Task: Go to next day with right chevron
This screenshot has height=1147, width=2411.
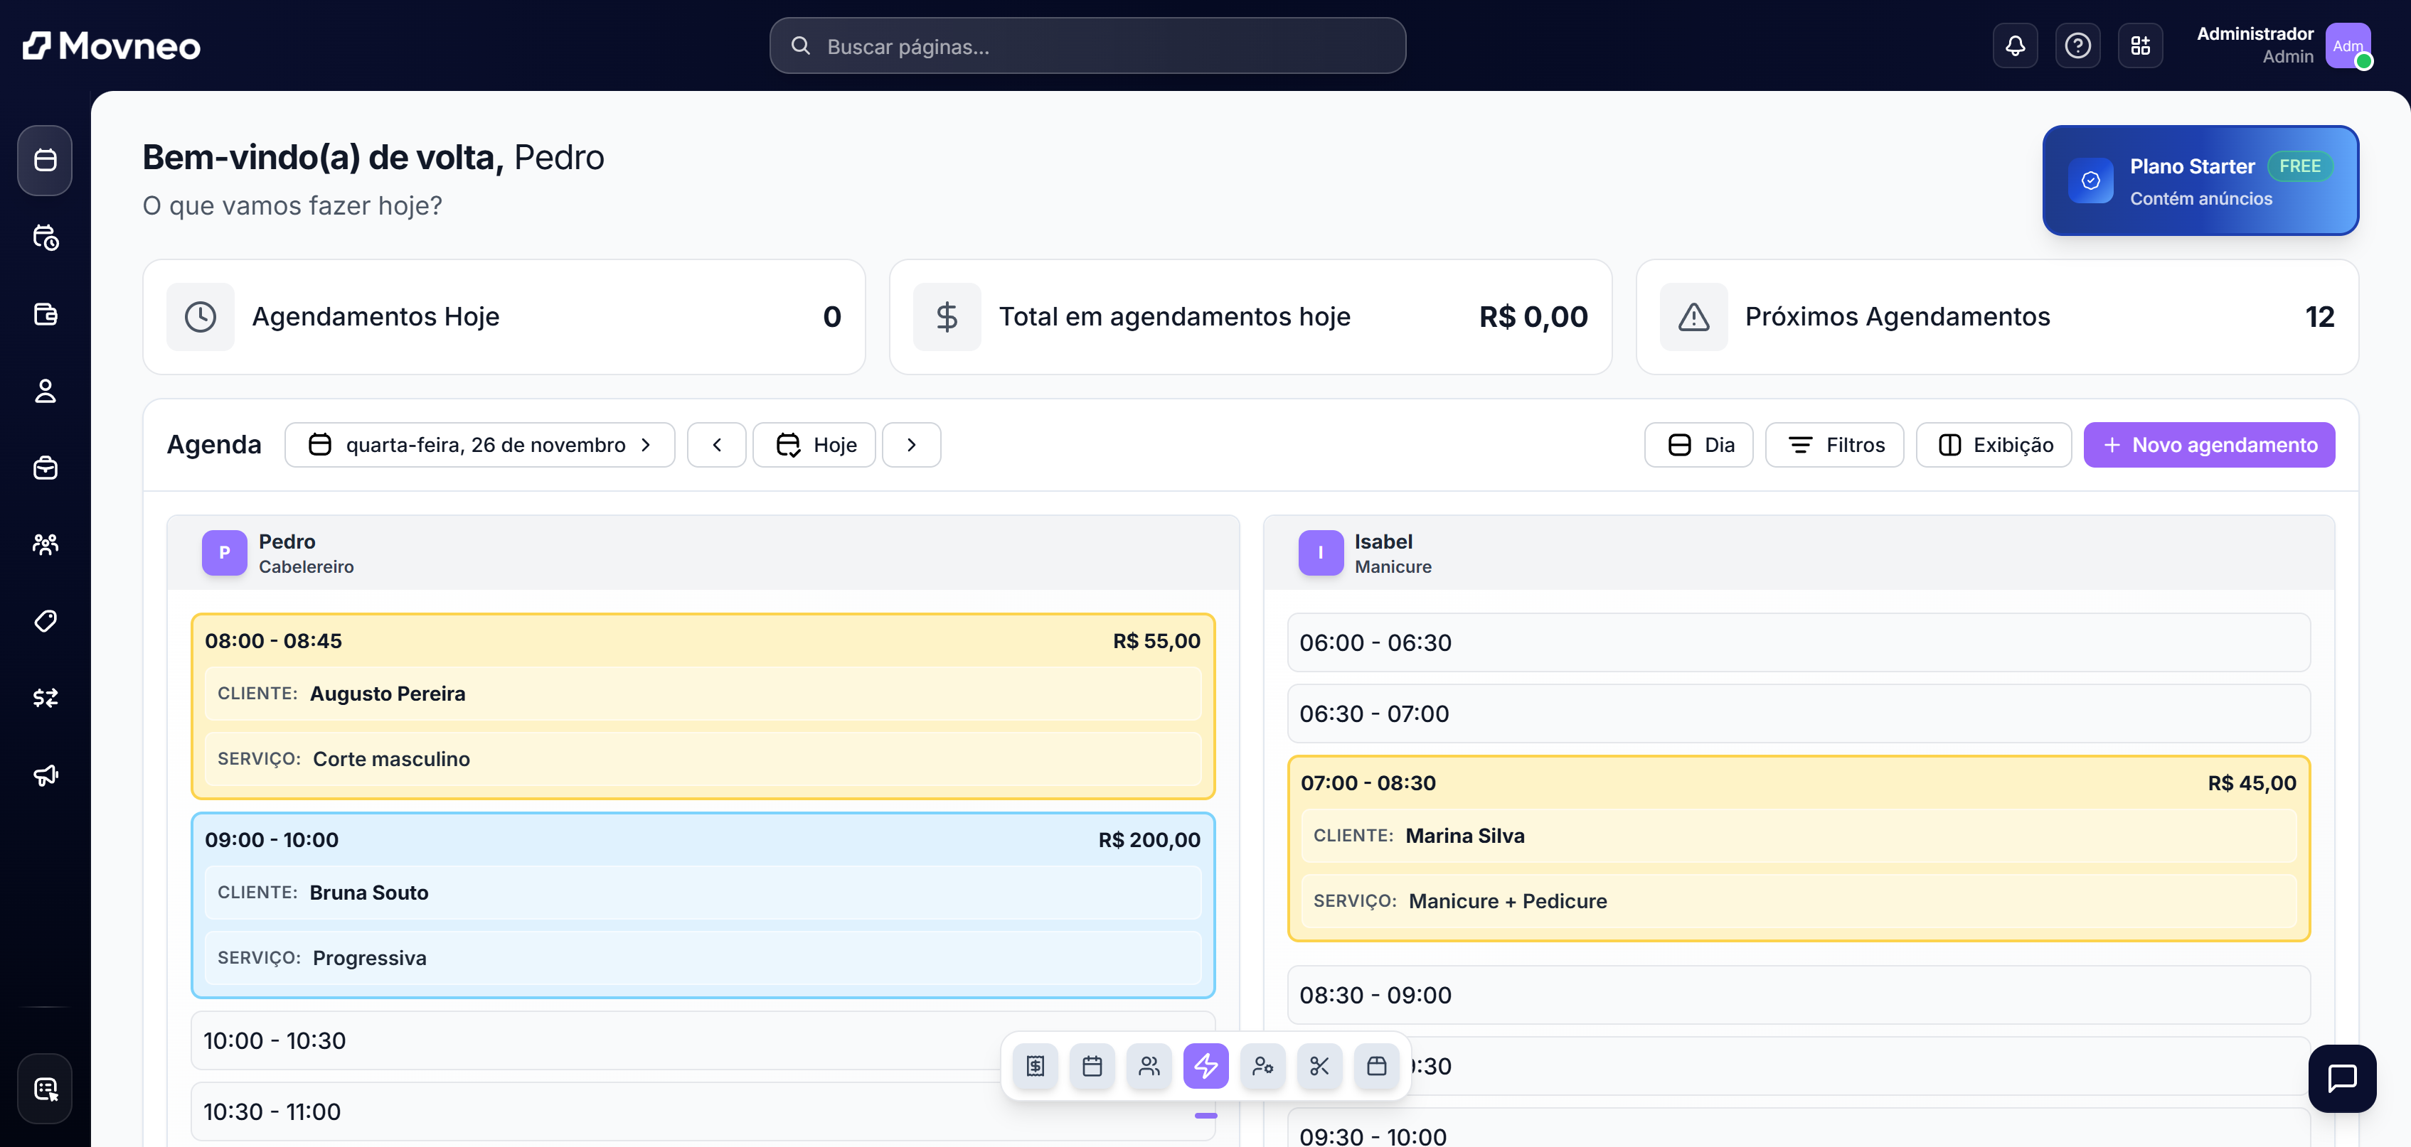Action: [910, 444]
